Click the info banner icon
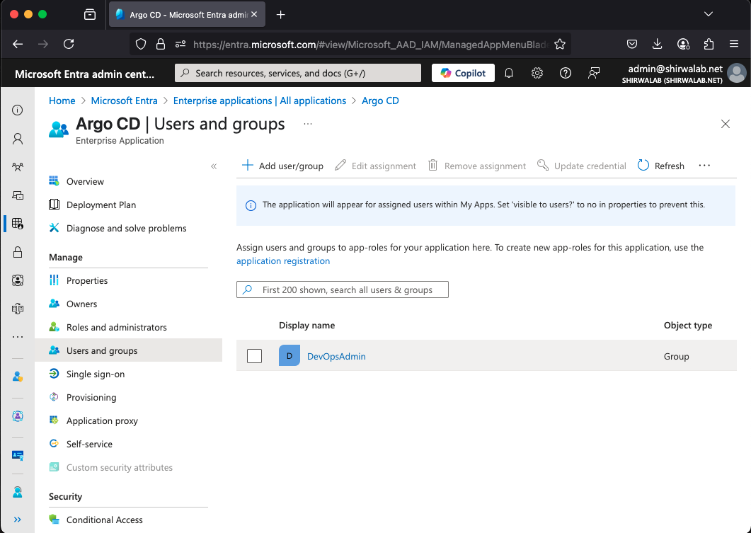 pyautogui.click(x=251, y=206)
